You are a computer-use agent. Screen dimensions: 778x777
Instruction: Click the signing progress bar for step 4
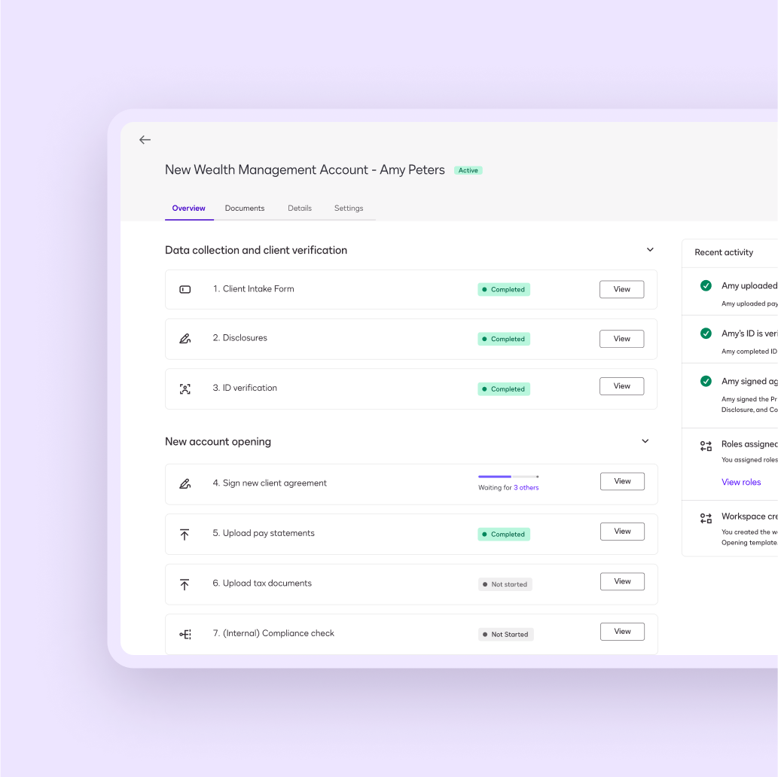coord(508,477)
